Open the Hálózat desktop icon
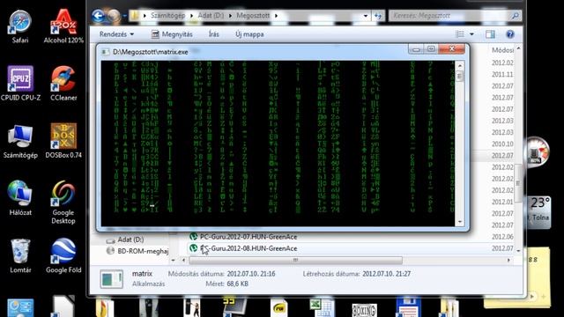The image size is (564, 317). tap(20, 198)
